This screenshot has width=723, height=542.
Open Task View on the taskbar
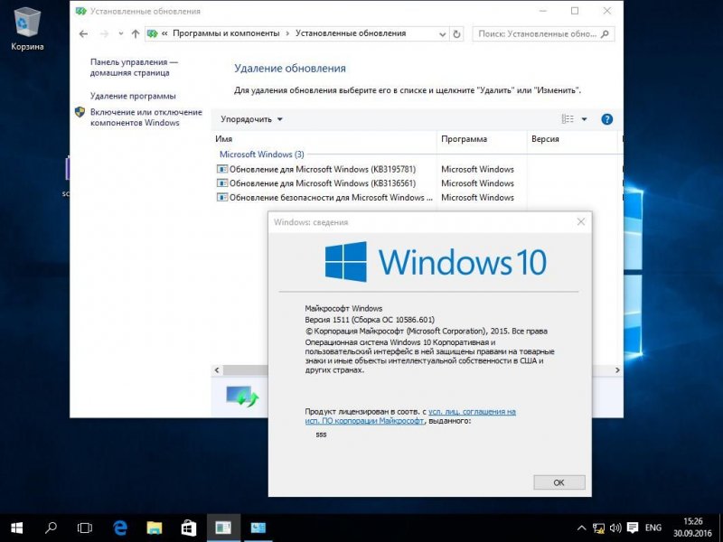coord(85,528)
